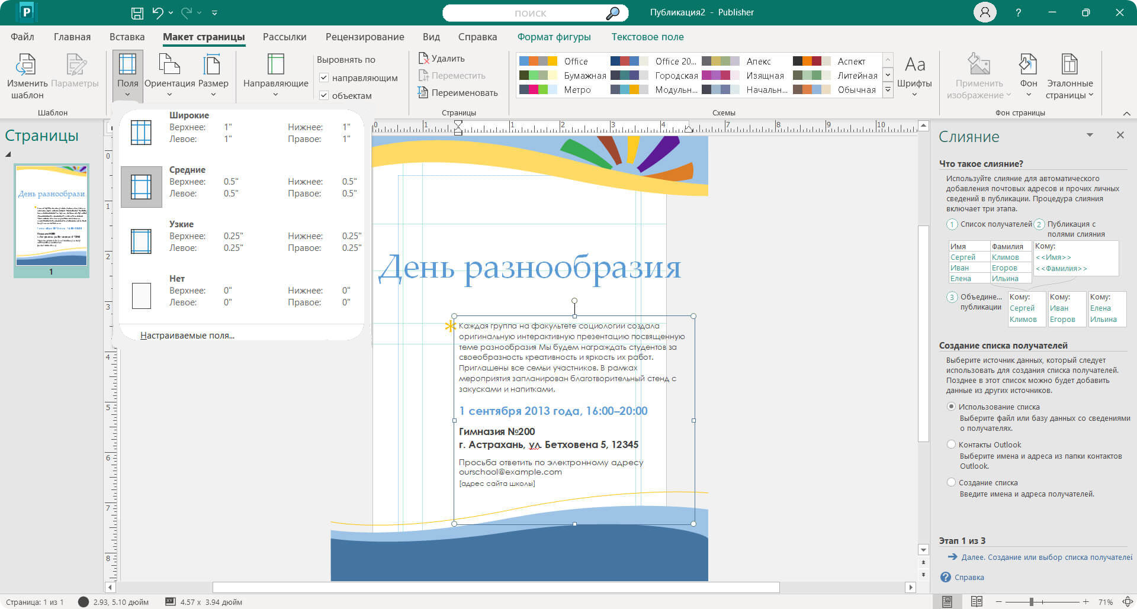Open the Undo history dropdown arrow

pyautogui.click(x=171, y=13)
